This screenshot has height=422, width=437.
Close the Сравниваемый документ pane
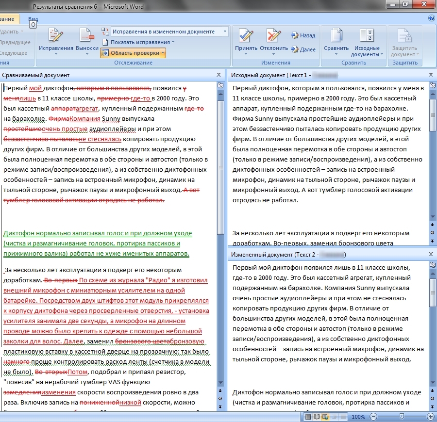pos(219,75)
